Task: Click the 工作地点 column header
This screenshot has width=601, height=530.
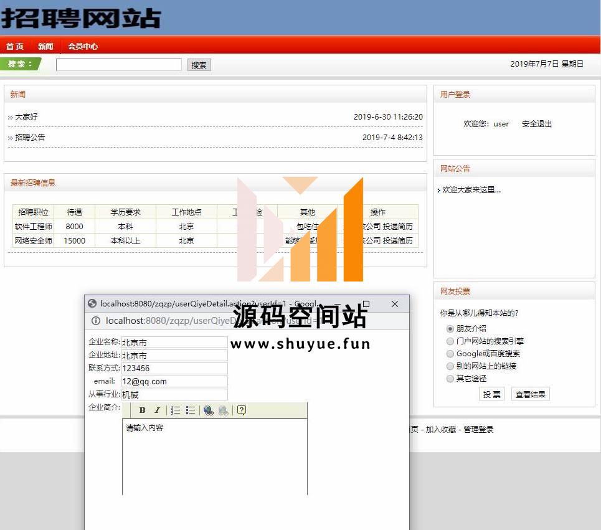Action: [x=186, y=212]
